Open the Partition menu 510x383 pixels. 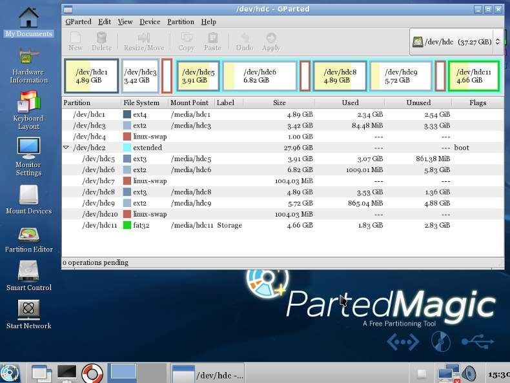[x=181, y=22]
